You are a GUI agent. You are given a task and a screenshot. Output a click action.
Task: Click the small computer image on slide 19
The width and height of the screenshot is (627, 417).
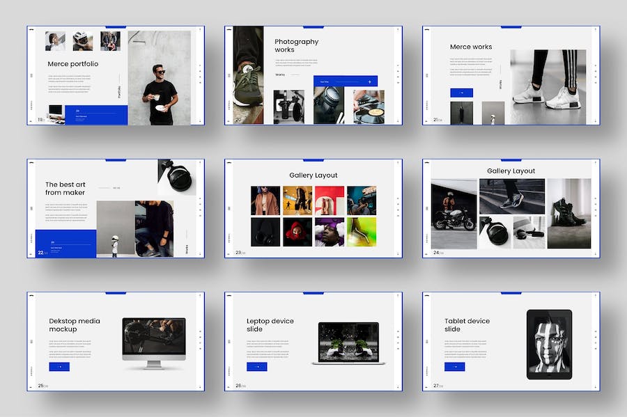(x=55, y=112)
